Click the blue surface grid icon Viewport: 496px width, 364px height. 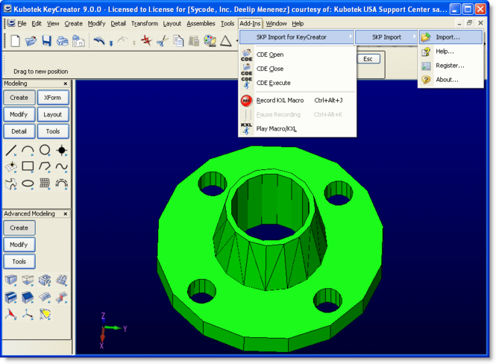click(61, 280)
